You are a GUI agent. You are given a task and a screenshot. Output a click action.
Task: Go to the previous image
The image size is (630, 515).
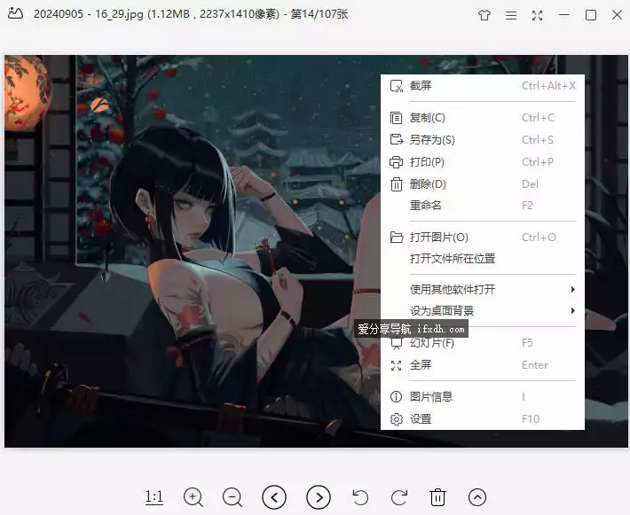[x=274, y=497]
